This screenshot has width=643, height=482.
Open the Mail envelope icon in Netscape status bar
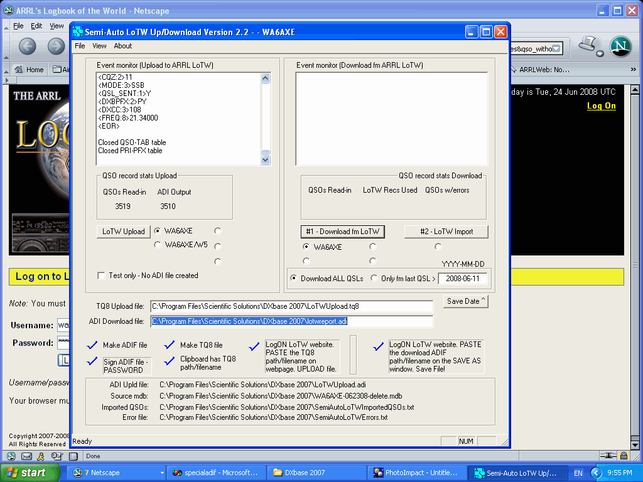click(x=26, y=456)
